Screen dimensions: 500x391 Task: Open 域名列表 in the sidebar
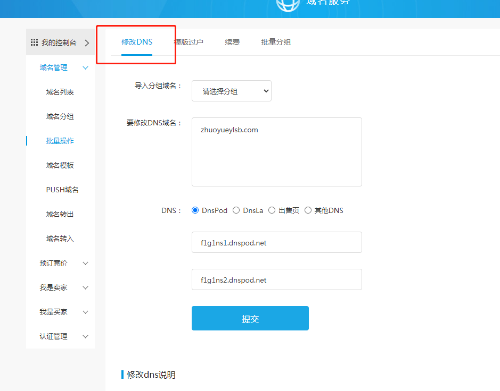60,92
